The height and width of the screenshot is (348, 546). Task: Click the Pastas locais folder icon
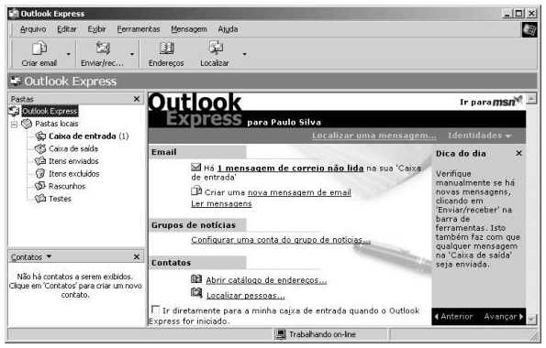coord(27,124)
